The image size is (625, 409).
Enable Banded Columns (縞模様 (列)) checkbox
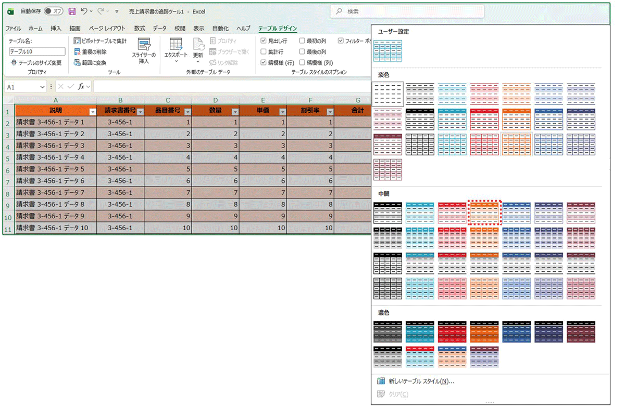[302, 63]
